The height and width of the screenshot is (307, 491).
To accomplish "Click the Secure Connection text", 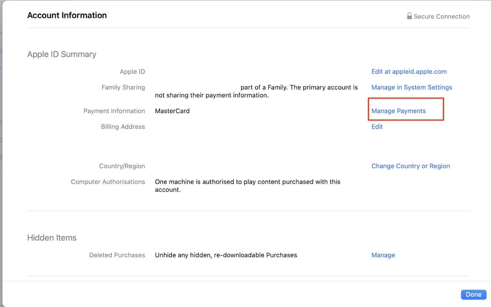I will pos(441,17).
